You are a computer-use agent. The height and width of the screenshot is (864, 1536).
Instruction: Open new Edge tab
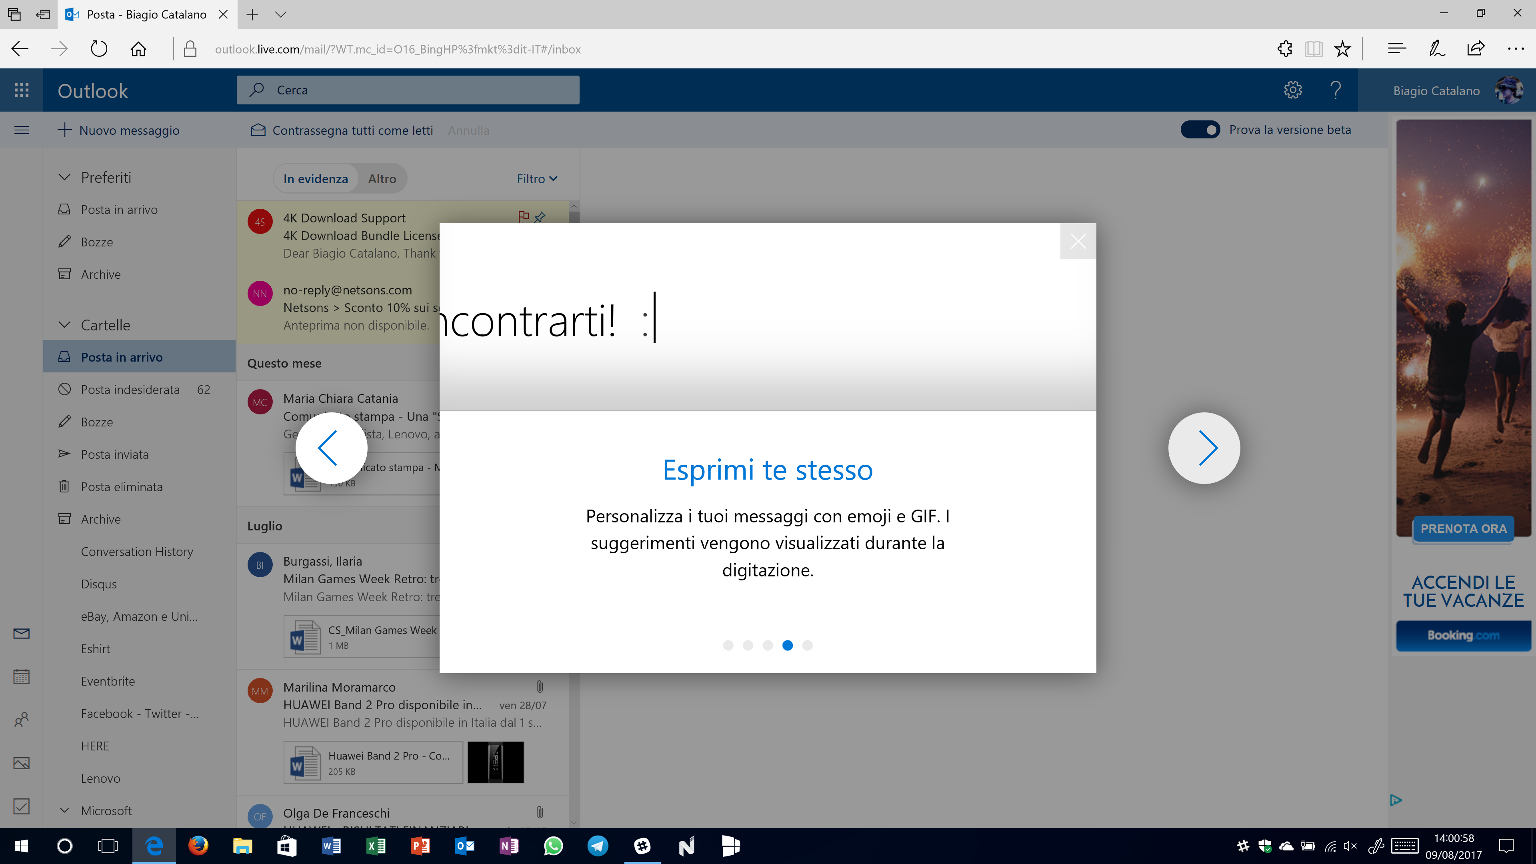(x=252, y=14)
